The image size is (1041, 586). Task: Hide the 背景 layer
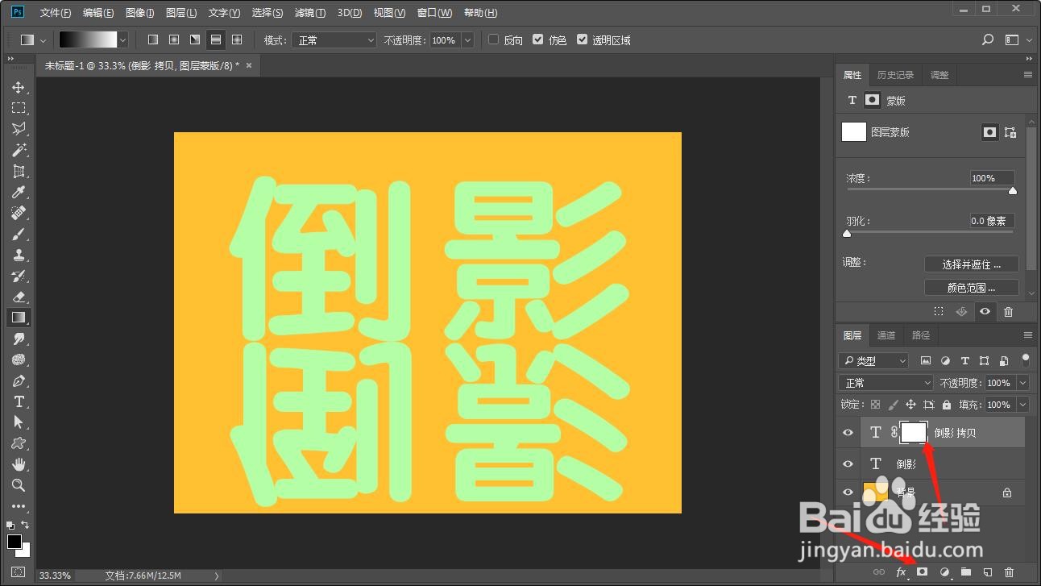point(848,492)
